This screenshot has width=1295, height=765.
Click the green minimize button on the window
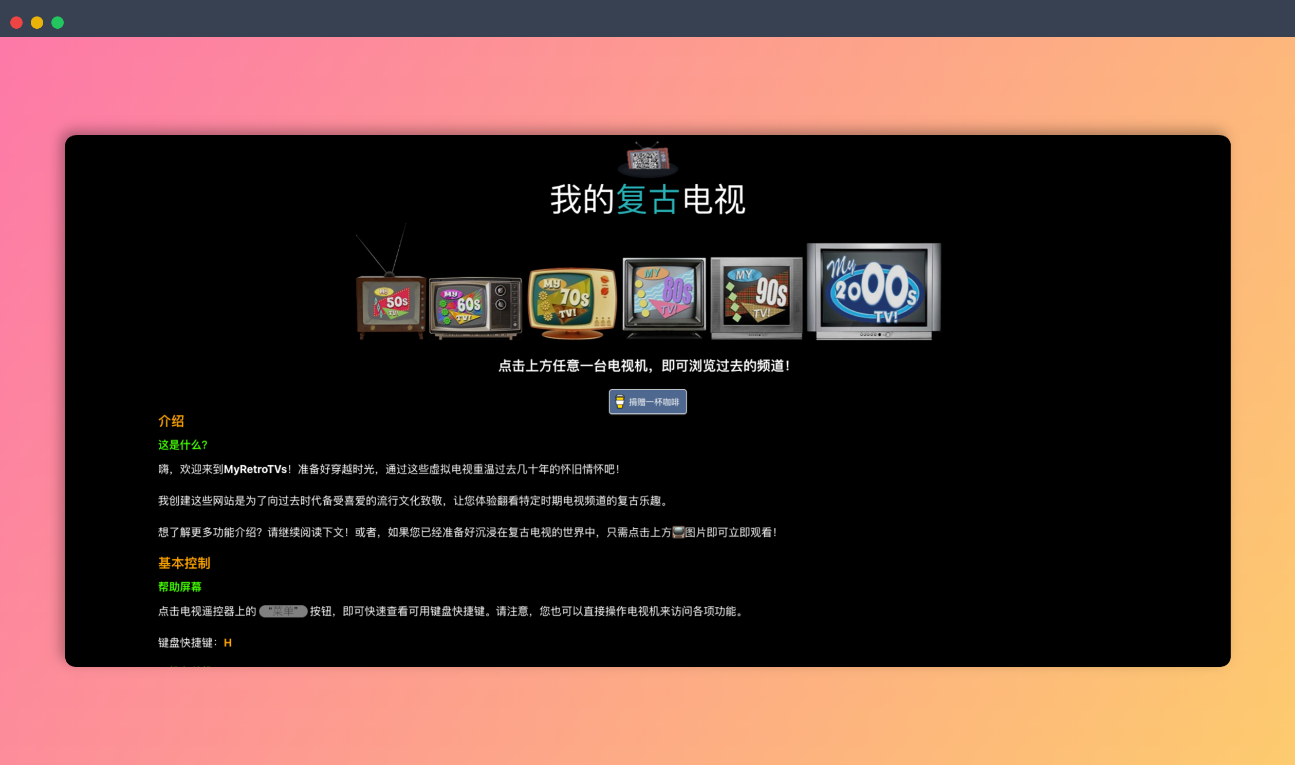[57, 22]
